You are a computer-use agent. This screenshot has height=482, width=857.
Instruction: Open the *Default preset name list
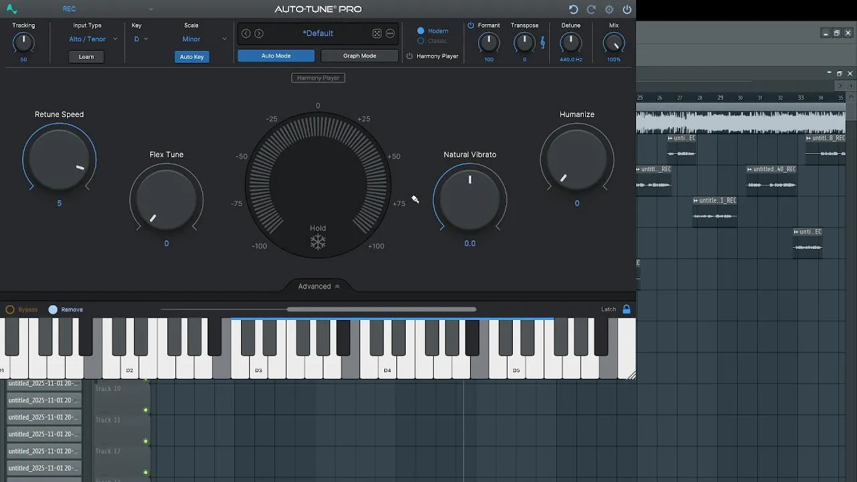318,33
